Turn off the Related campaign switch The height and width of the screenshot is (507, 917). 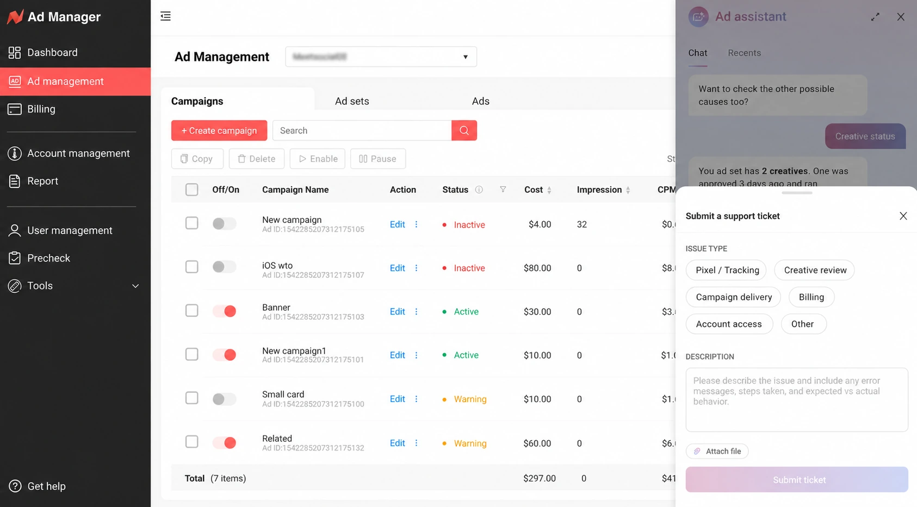click(x=224, y=442)
